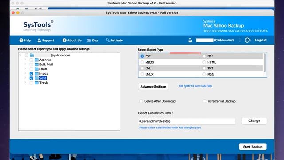
Task: Click the SysTools logo
Action: (x=38, y=26)
